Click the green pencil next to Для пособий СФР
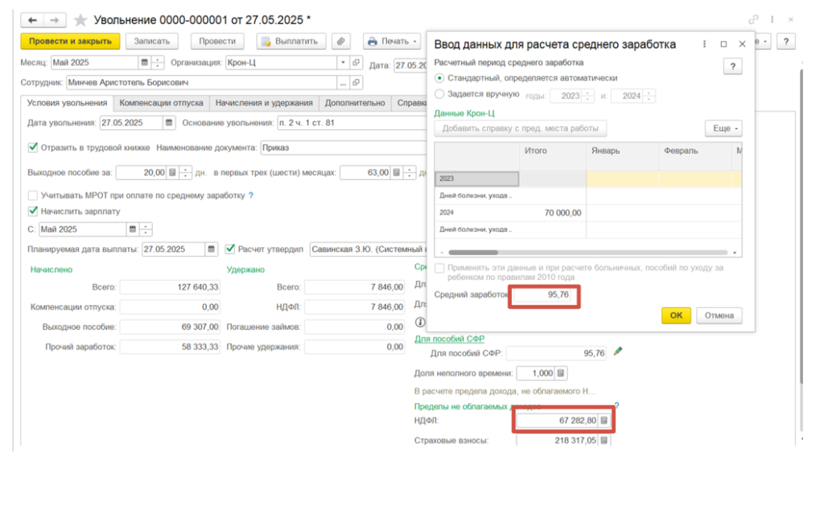Viewport: 824px width, 510px height. click(x=618, y=352)
